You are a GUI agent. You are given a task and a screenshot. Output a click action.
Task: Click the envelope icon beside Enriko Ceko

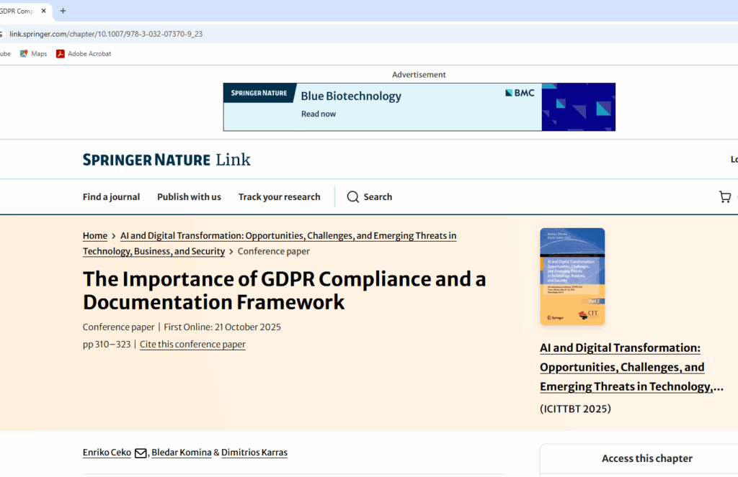pos(141,453)
